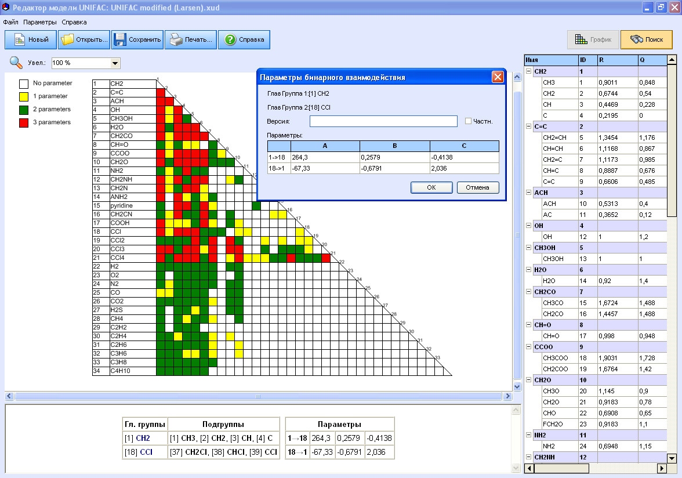This screenshot has width=682, height=478.
Task: Collapse the NH2 main group
Action: [529, 434]
